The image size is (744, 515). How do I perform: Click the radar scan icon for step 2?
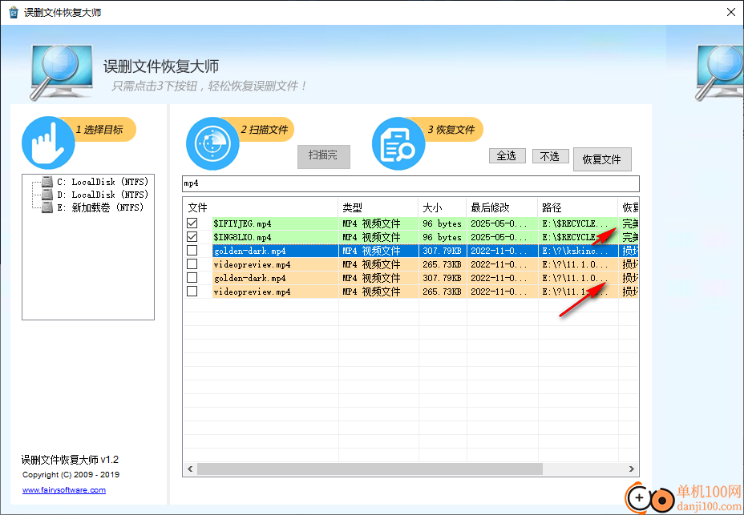pyautogui.click(x=212, y=143)
